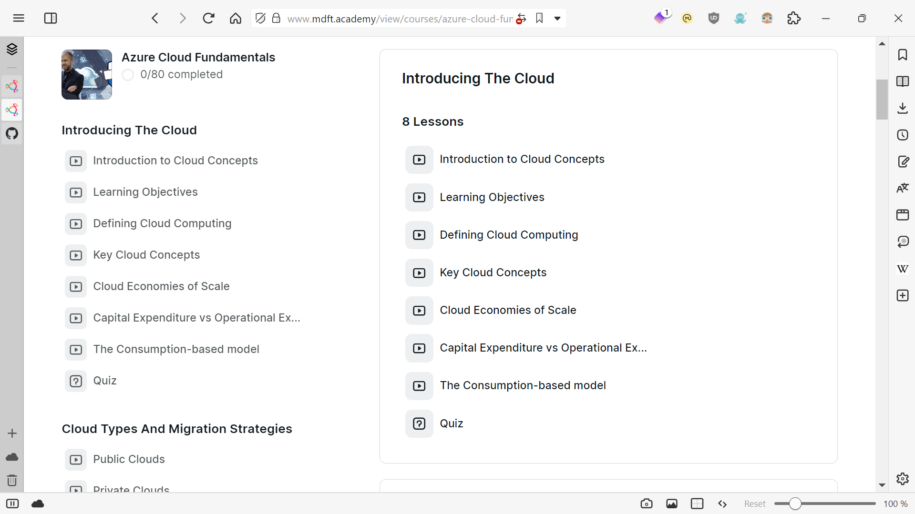
Task: Toggle the completion circle next to 0/80 completed
Action: pos(128,75)
